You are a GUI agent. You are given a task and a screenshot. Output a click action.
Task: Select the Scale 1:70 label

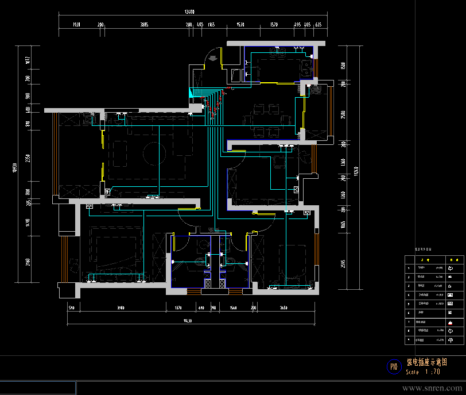click(423, 372)
